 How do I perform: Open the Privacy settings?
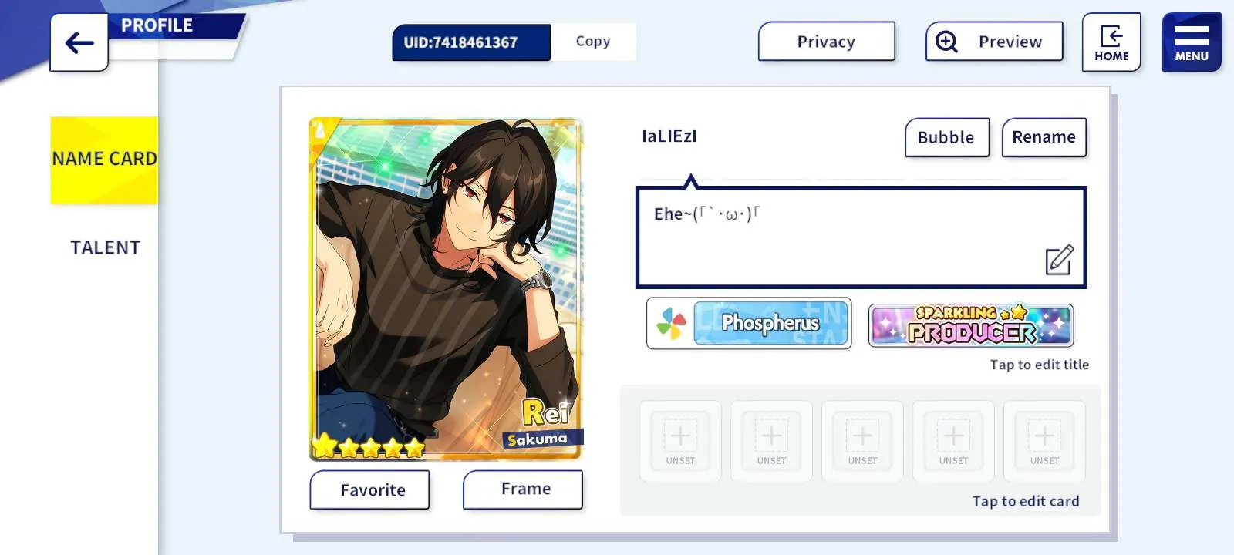pyautogui.click(x=826, y=42)
